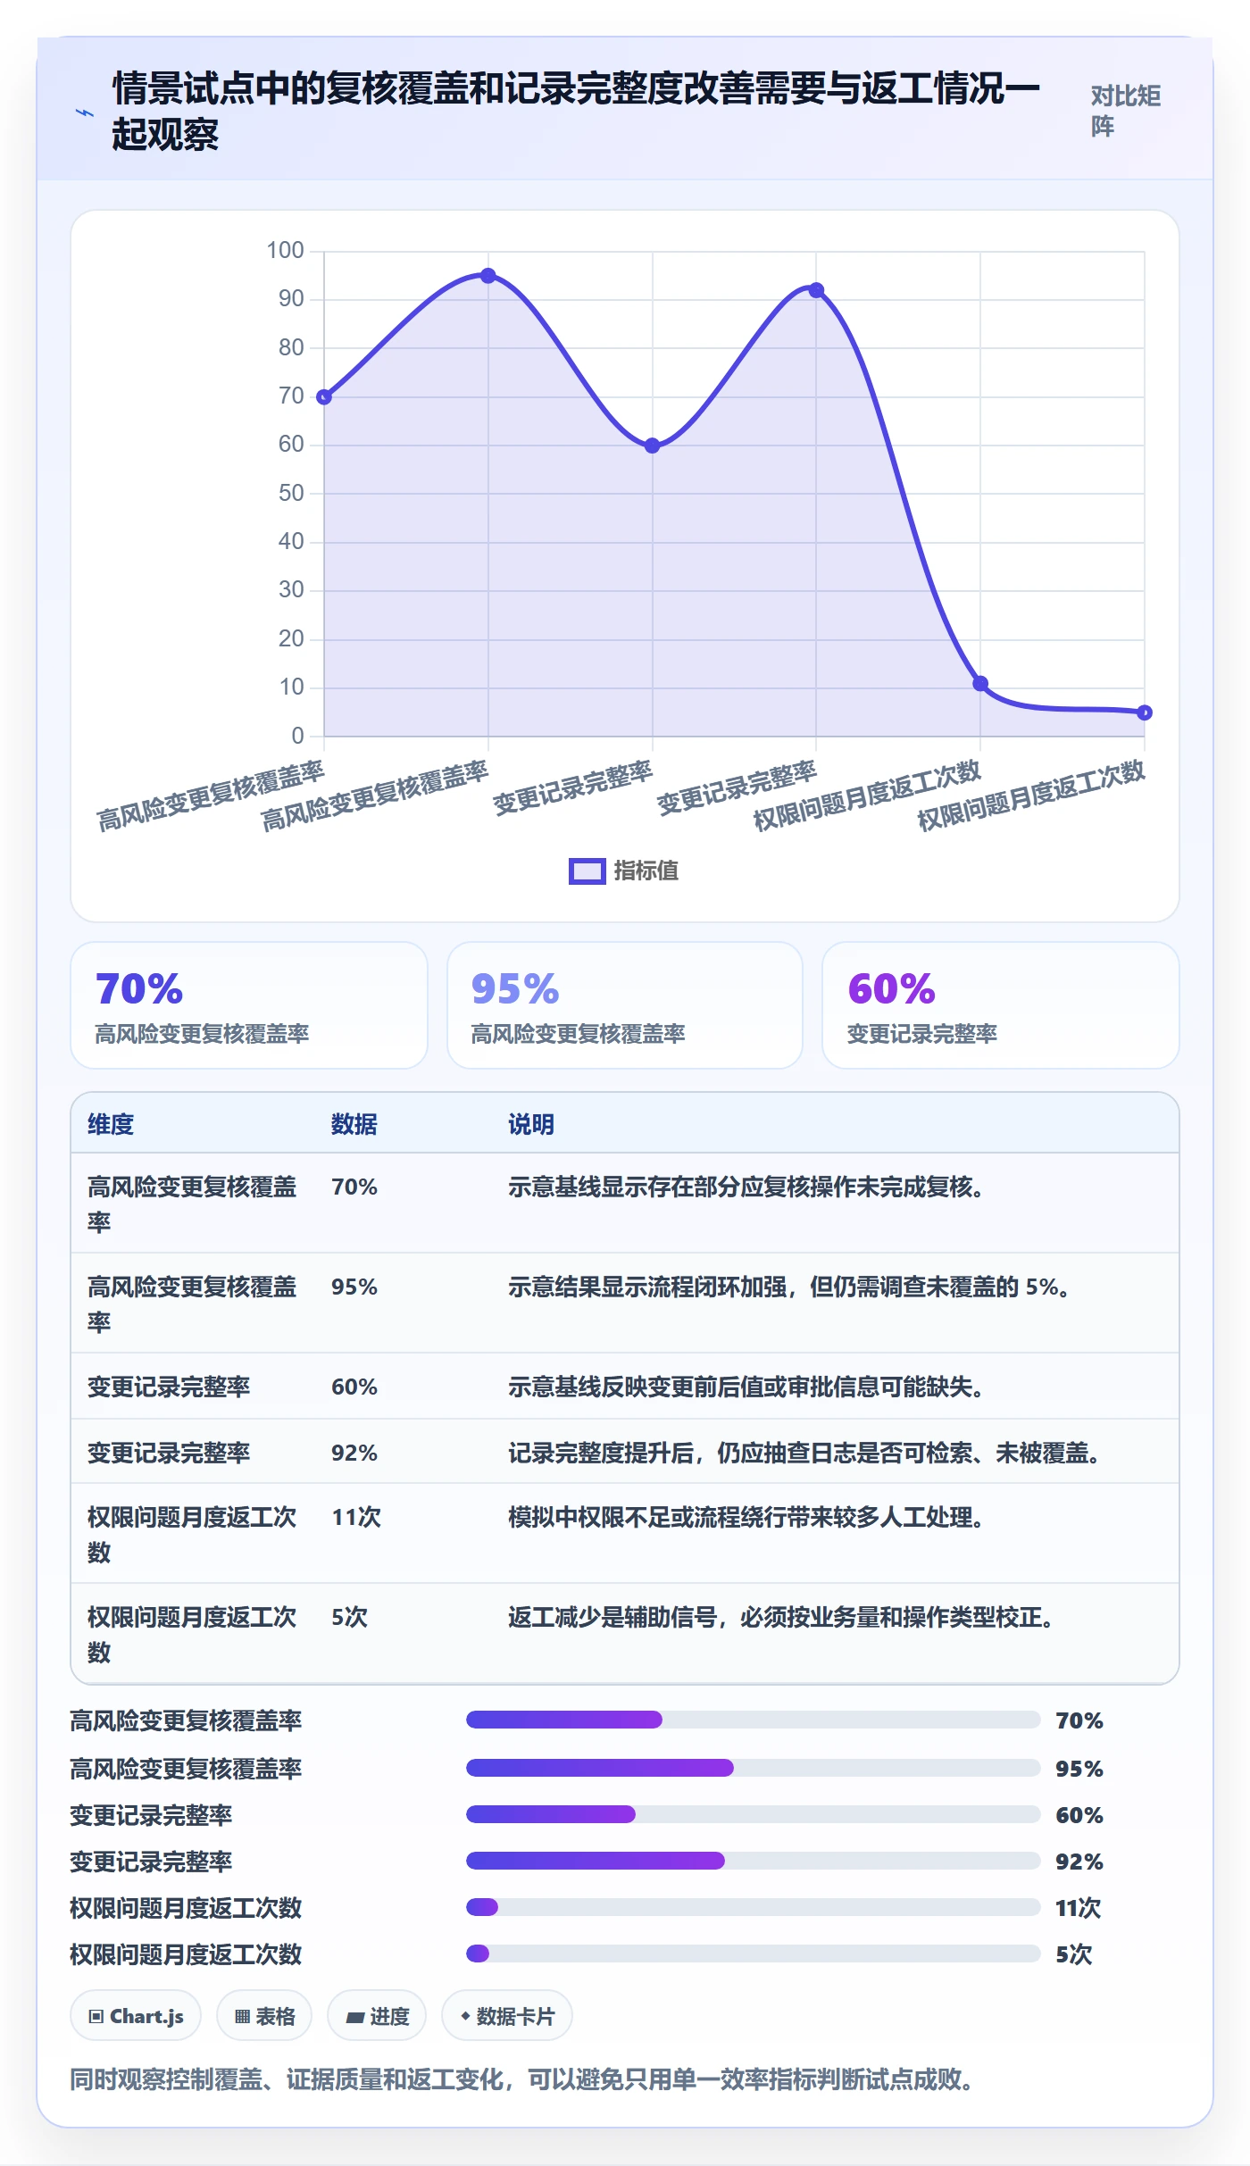Click the note 模拟中权限不足或流程绕行带来较多人工处理
The height and width of the screenshot is (2166, 1250).
(x=746, y=1518)
